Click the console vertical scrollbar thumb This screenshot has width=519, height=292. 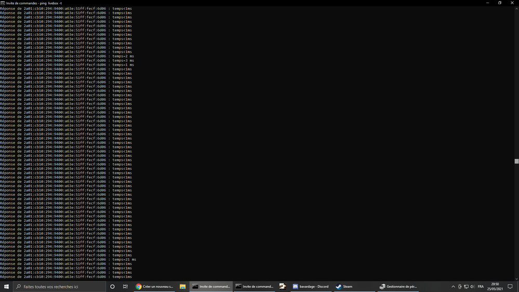coord(516,161)
